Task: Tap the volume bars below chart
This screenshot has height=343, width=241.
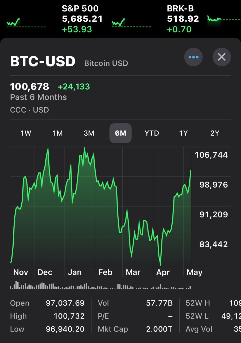Action: (x=100, y=286)
